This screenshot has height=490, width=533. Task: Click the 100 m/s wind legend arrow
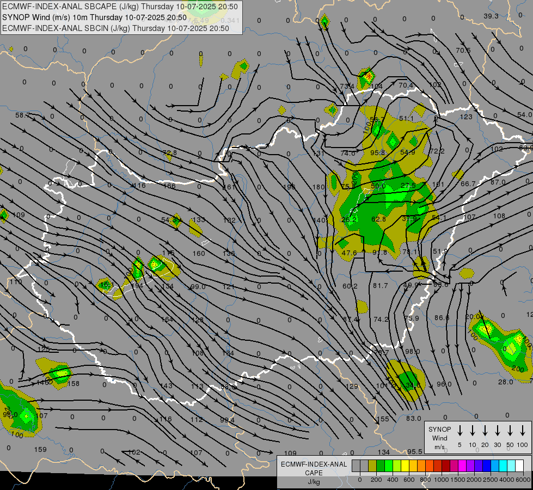[523, 431]
